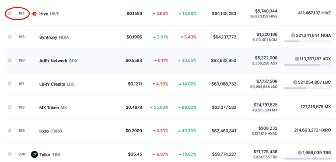Click info icon beside LBC circulating supply
Image resolution: width=336 pixels, height=162 pixels.
click(x=295, y=83)
